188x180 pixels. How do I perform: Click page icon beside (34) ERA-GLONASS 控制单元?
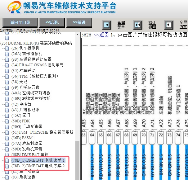tap(7, 65)
